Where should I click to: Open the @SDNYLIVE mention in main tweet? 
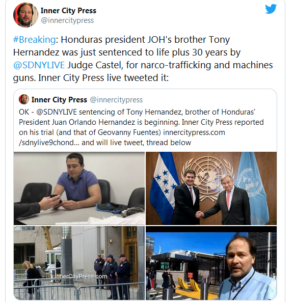(39, 65)
